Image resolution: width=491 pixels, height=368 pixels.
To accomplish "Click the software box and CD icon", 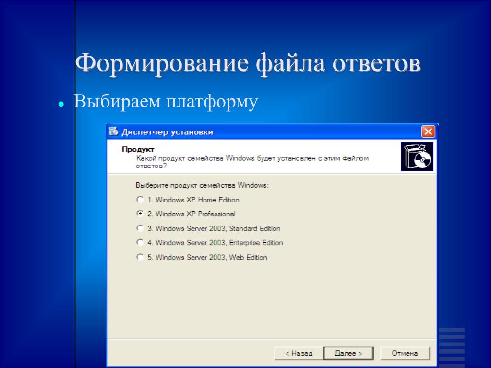I will click(417, 156).
